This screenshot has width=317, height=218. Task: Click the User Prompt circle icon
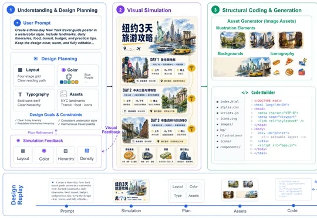(x=17, y=23)
